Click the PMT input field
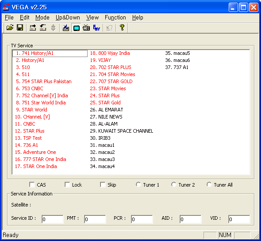The width and height of the screenshot is (261, 241). point(95,219)
